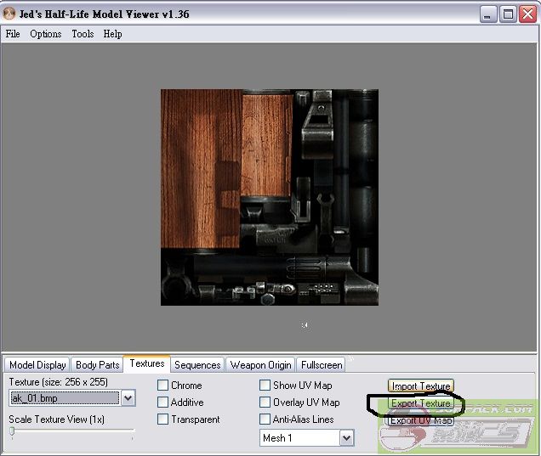
Task: Click the Export Texture button
Action: (x=421, y=403)
